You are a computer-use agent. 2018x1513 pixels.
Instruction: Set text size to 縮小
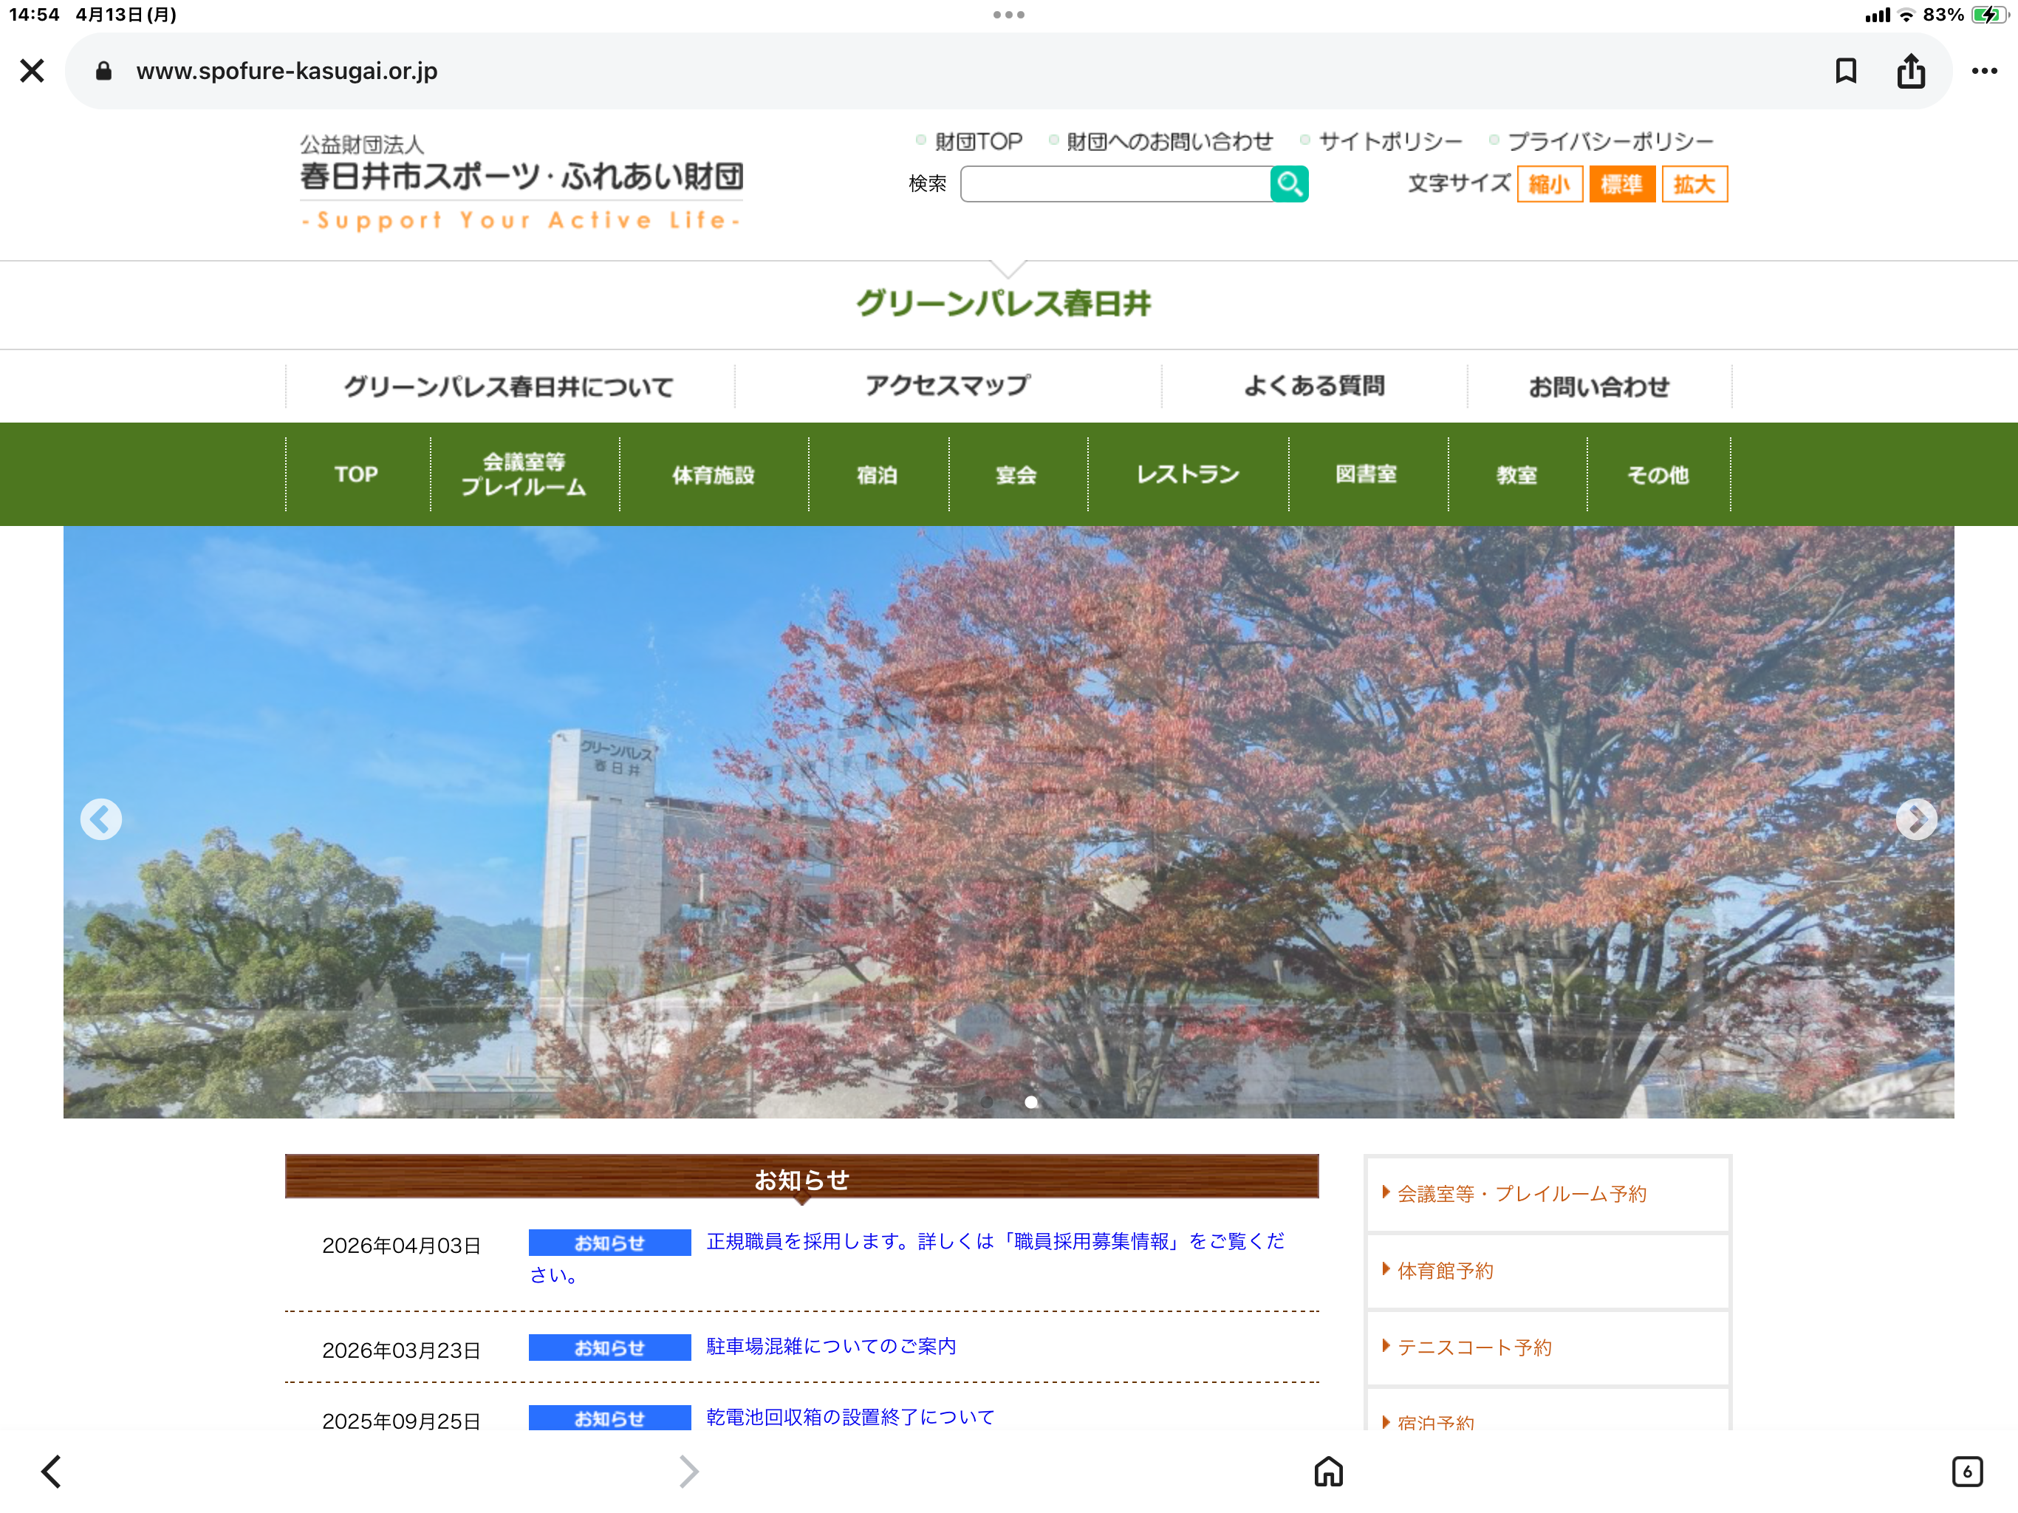[1549, 185]
